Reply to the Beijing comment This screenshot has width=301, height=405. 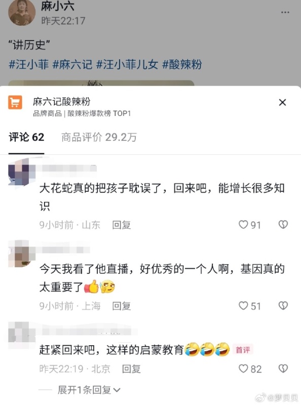pos(131,369)
